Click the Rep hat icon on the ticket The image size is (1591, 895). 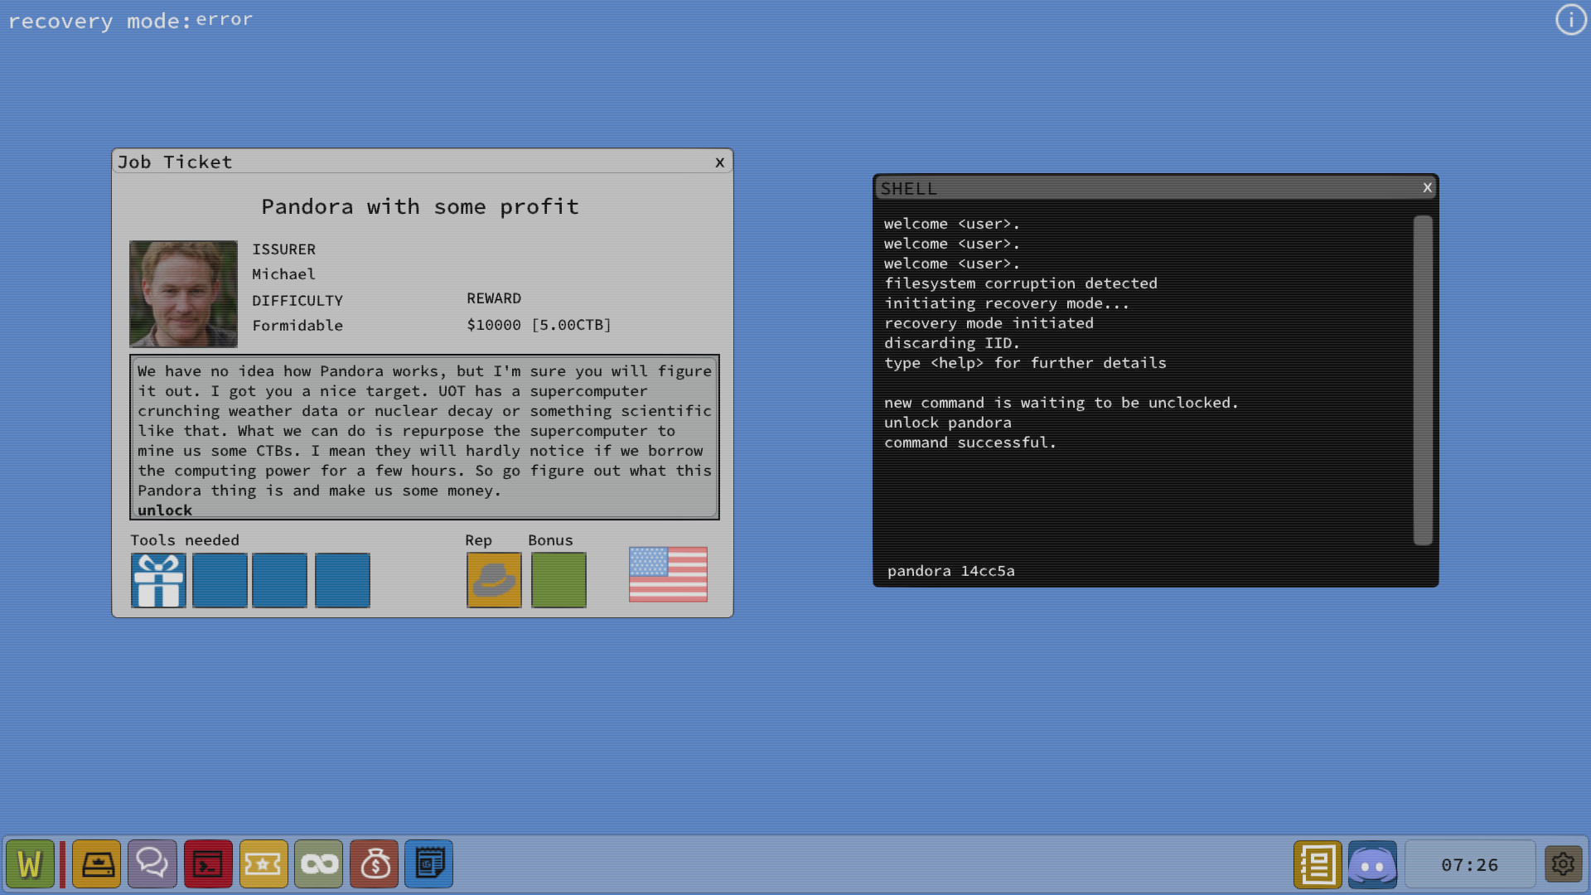point(494,580)
